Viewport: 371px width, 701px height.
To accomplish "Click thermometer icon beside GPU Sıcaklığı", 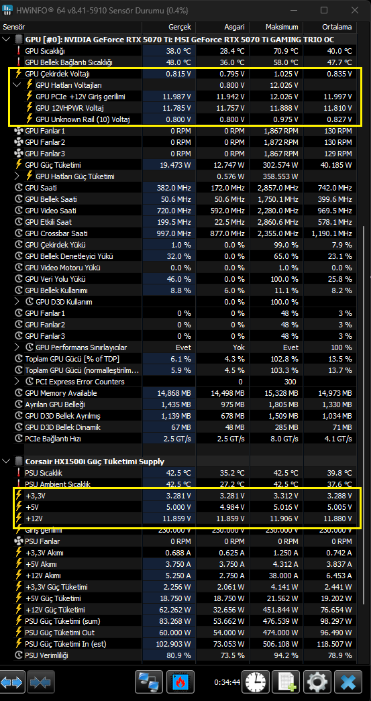I will click(x=19, y=51).
